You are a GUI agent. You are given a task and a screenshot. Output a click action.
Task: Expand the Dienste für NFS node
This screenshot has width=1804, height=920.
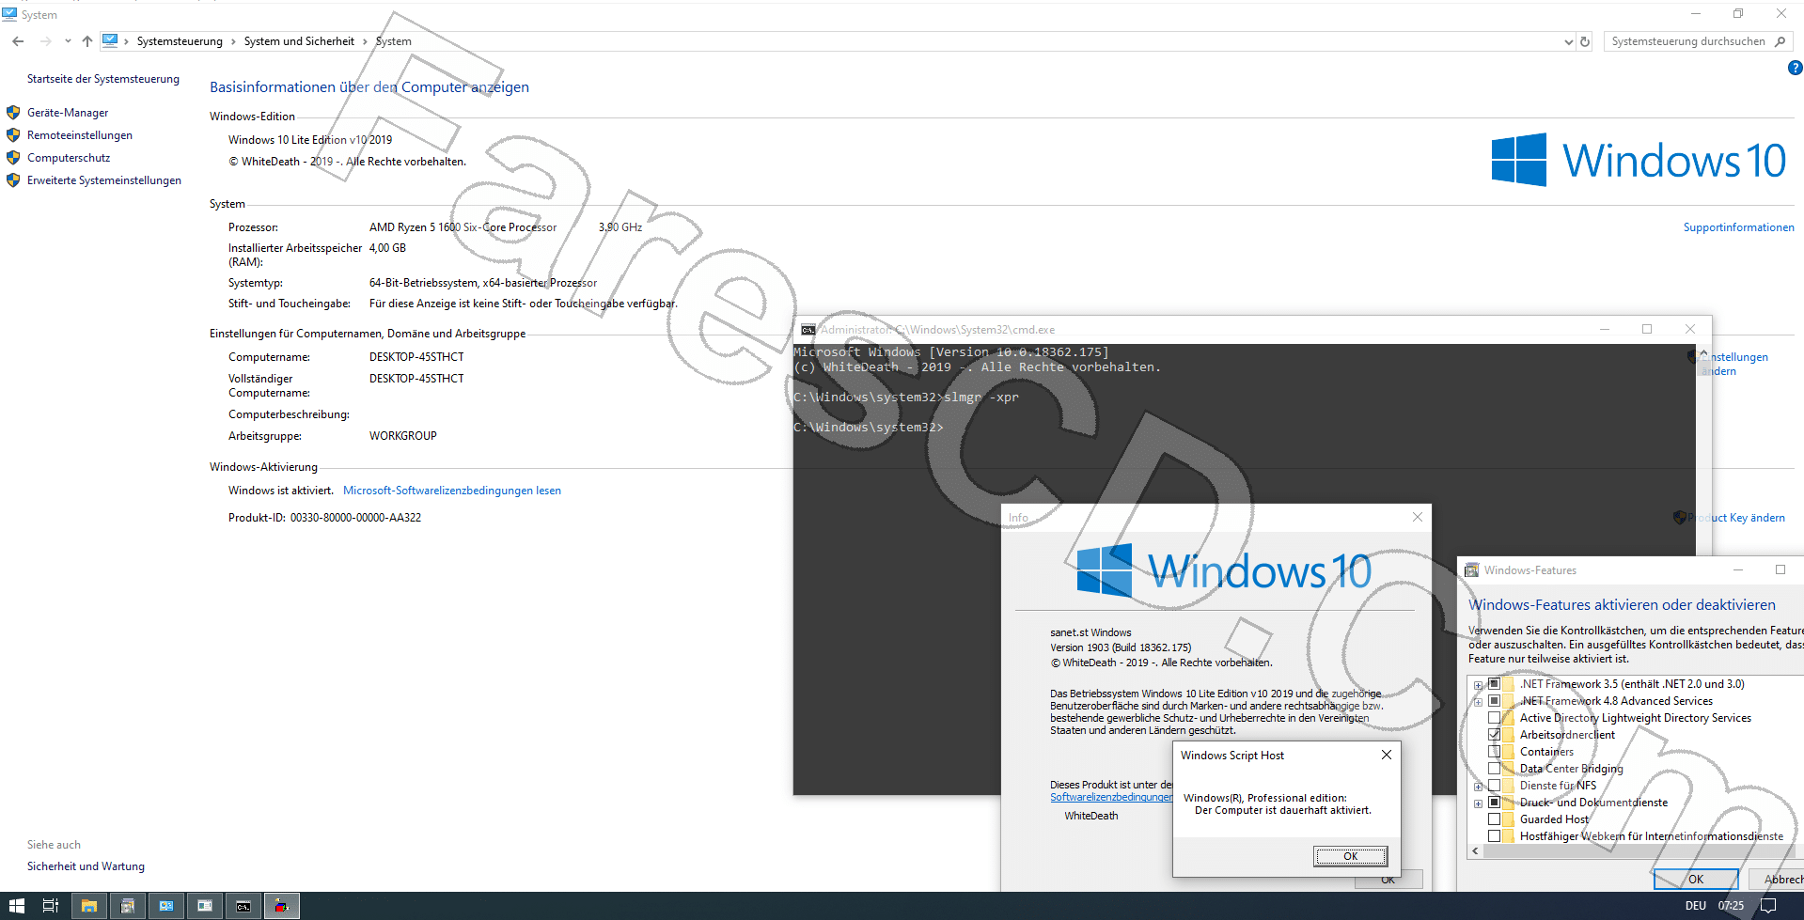(1478, 787)
